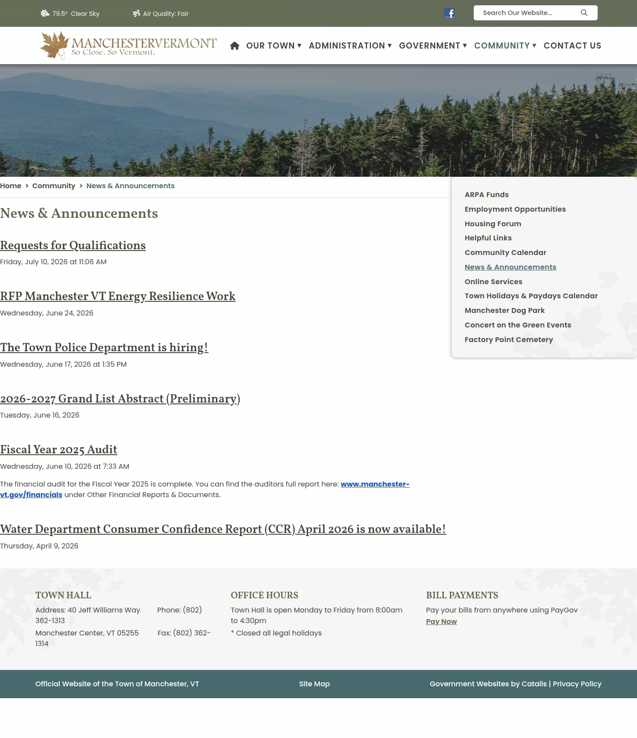Open the Privacy Policy footer link

(x=577, y=684)
